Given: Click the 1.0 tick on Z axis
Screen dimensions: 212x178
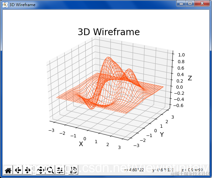Looking at the screenshot, I should point(181,55).
